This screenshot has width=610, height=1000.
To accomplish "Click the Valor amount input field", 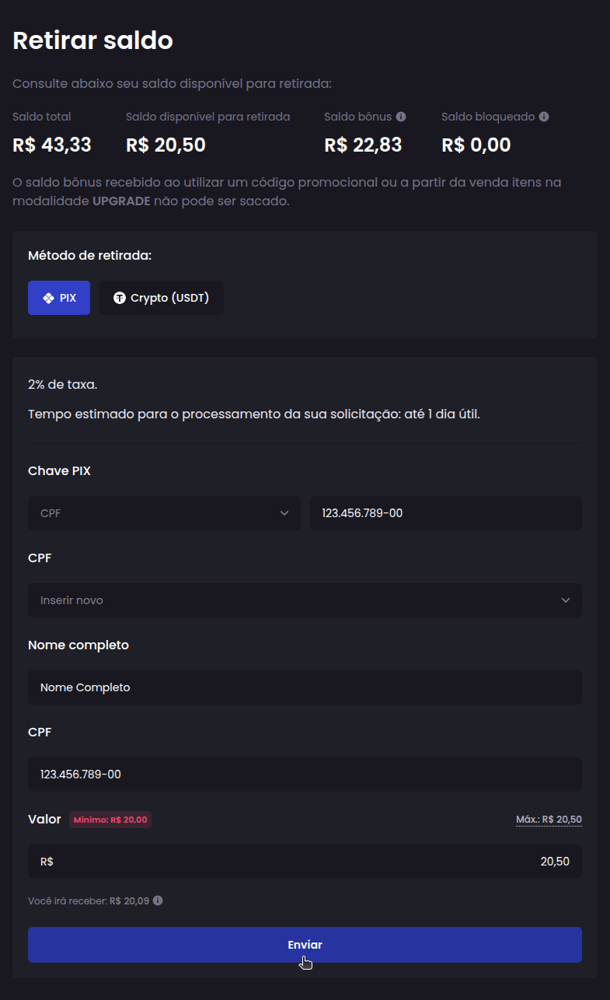I will [x=305, y=862].
